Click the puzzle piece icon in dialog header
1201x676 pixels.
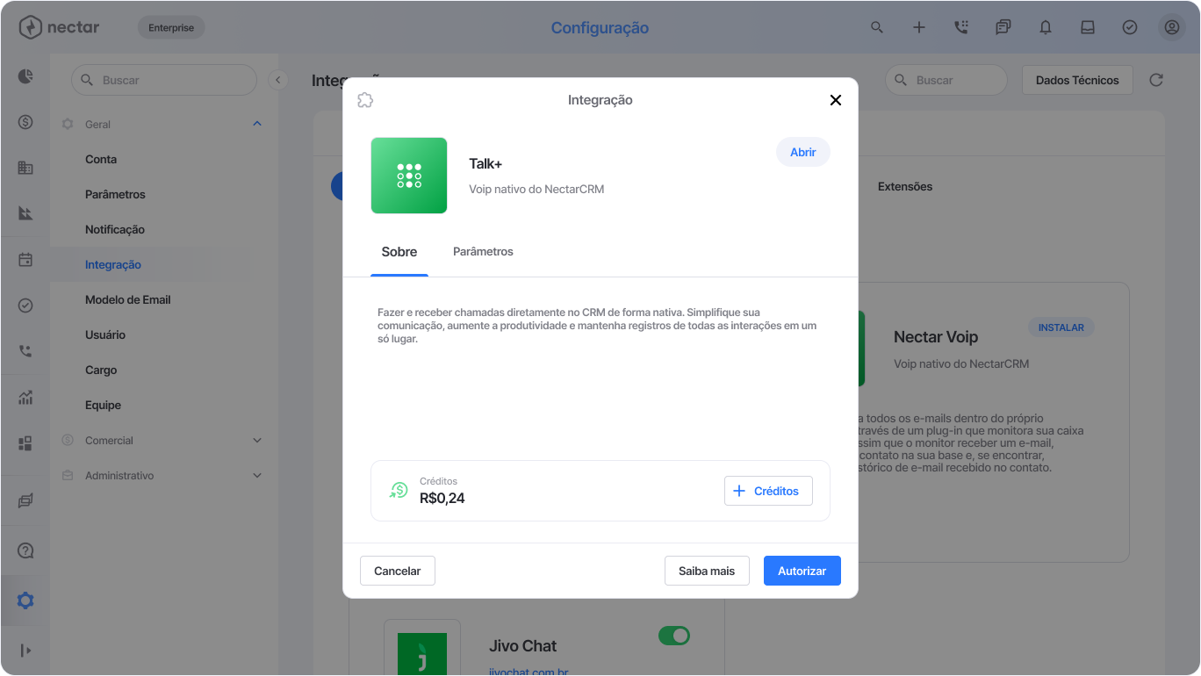click(366, 100)
